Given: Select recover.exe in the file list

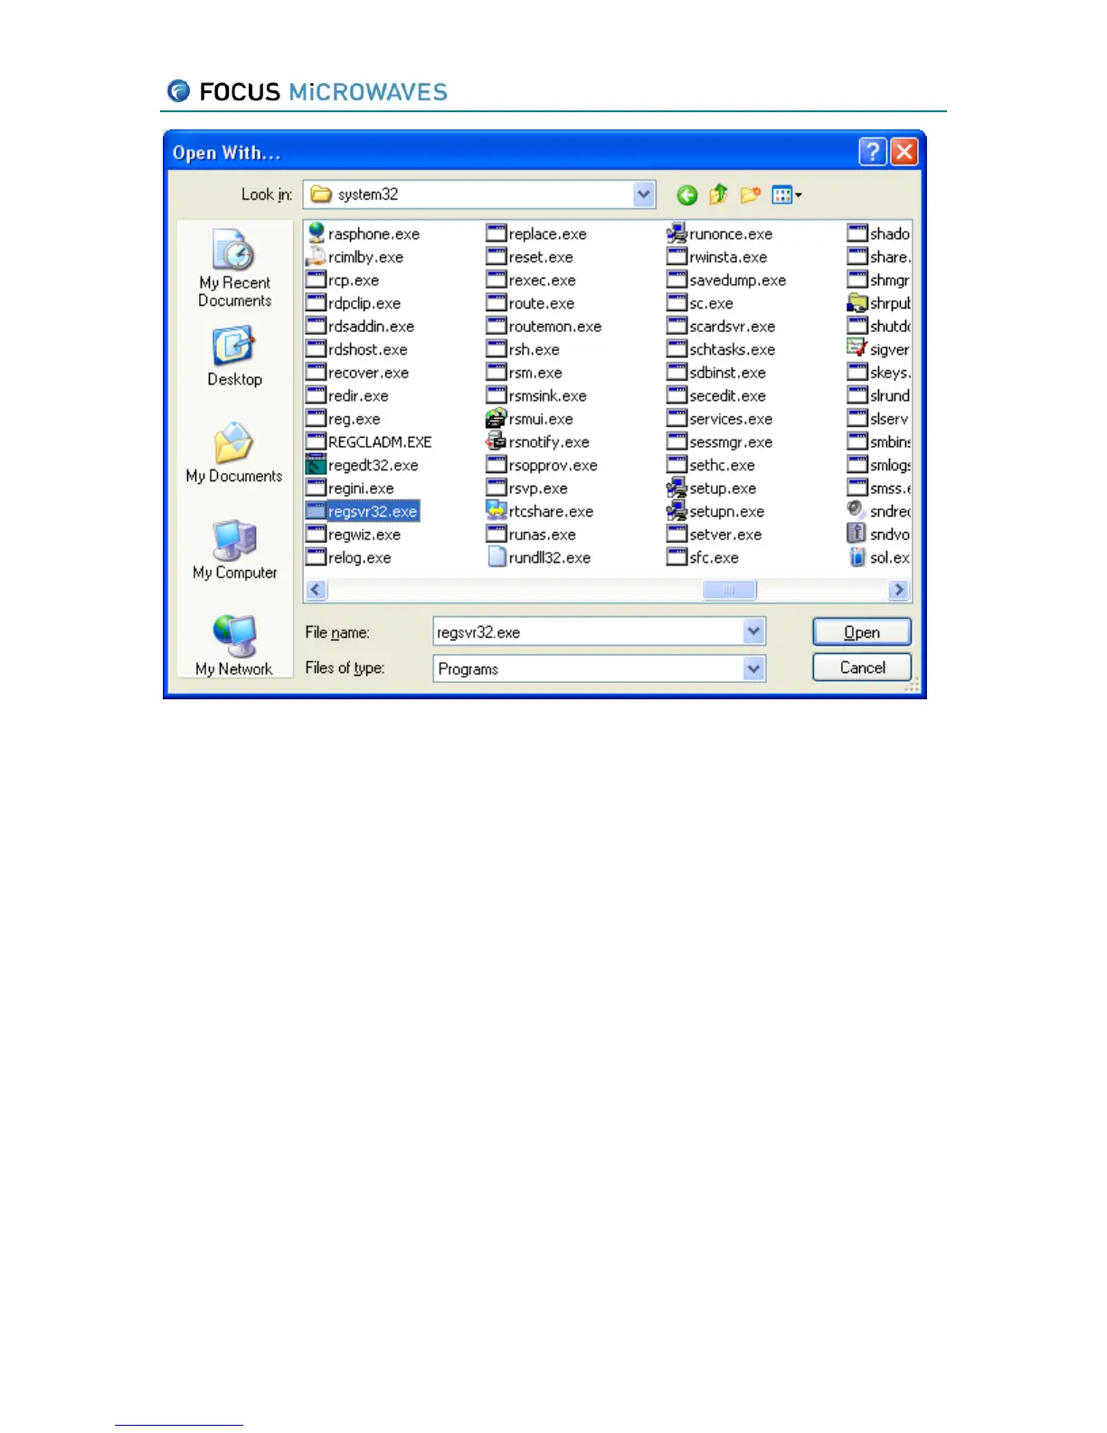Looking at the screenshot, I should (x=358, y=373).
